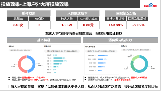The image size is (161, 91).
Task: Click the 8000-19999 income bar
Action: pos(100,59)
